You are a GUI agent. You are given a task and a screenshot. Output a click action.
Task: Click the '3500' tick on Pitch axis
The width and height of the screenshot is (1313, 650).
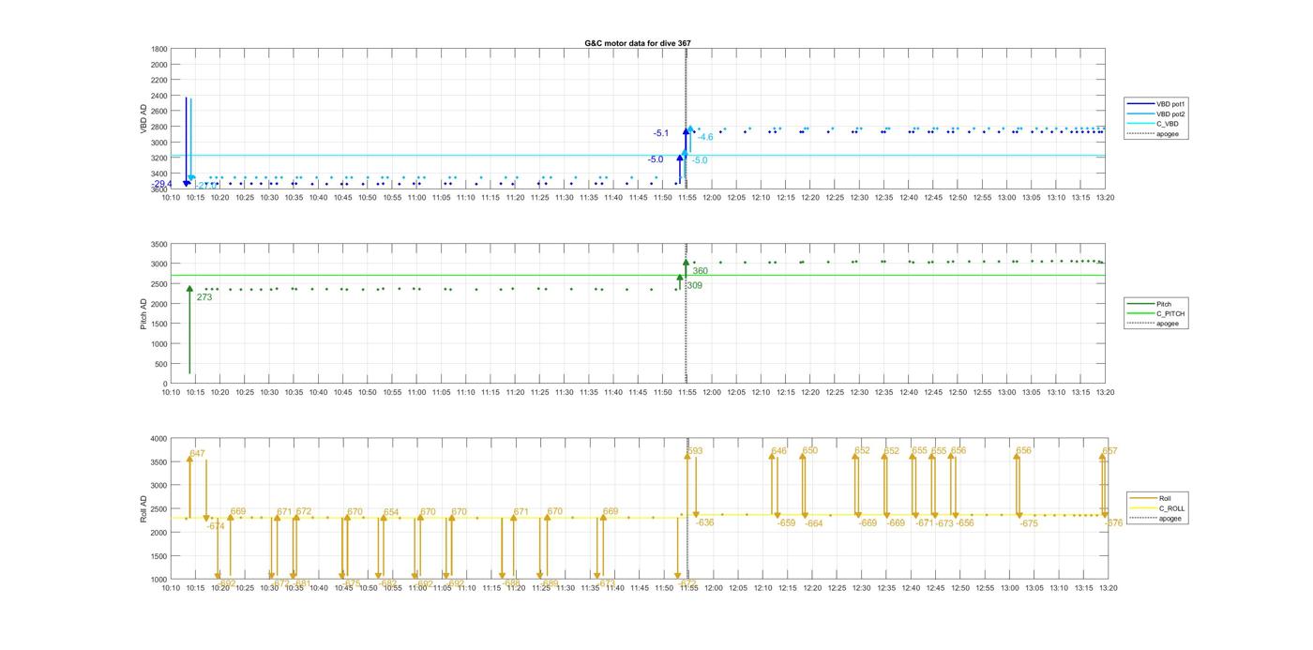(x=158, y=244)
